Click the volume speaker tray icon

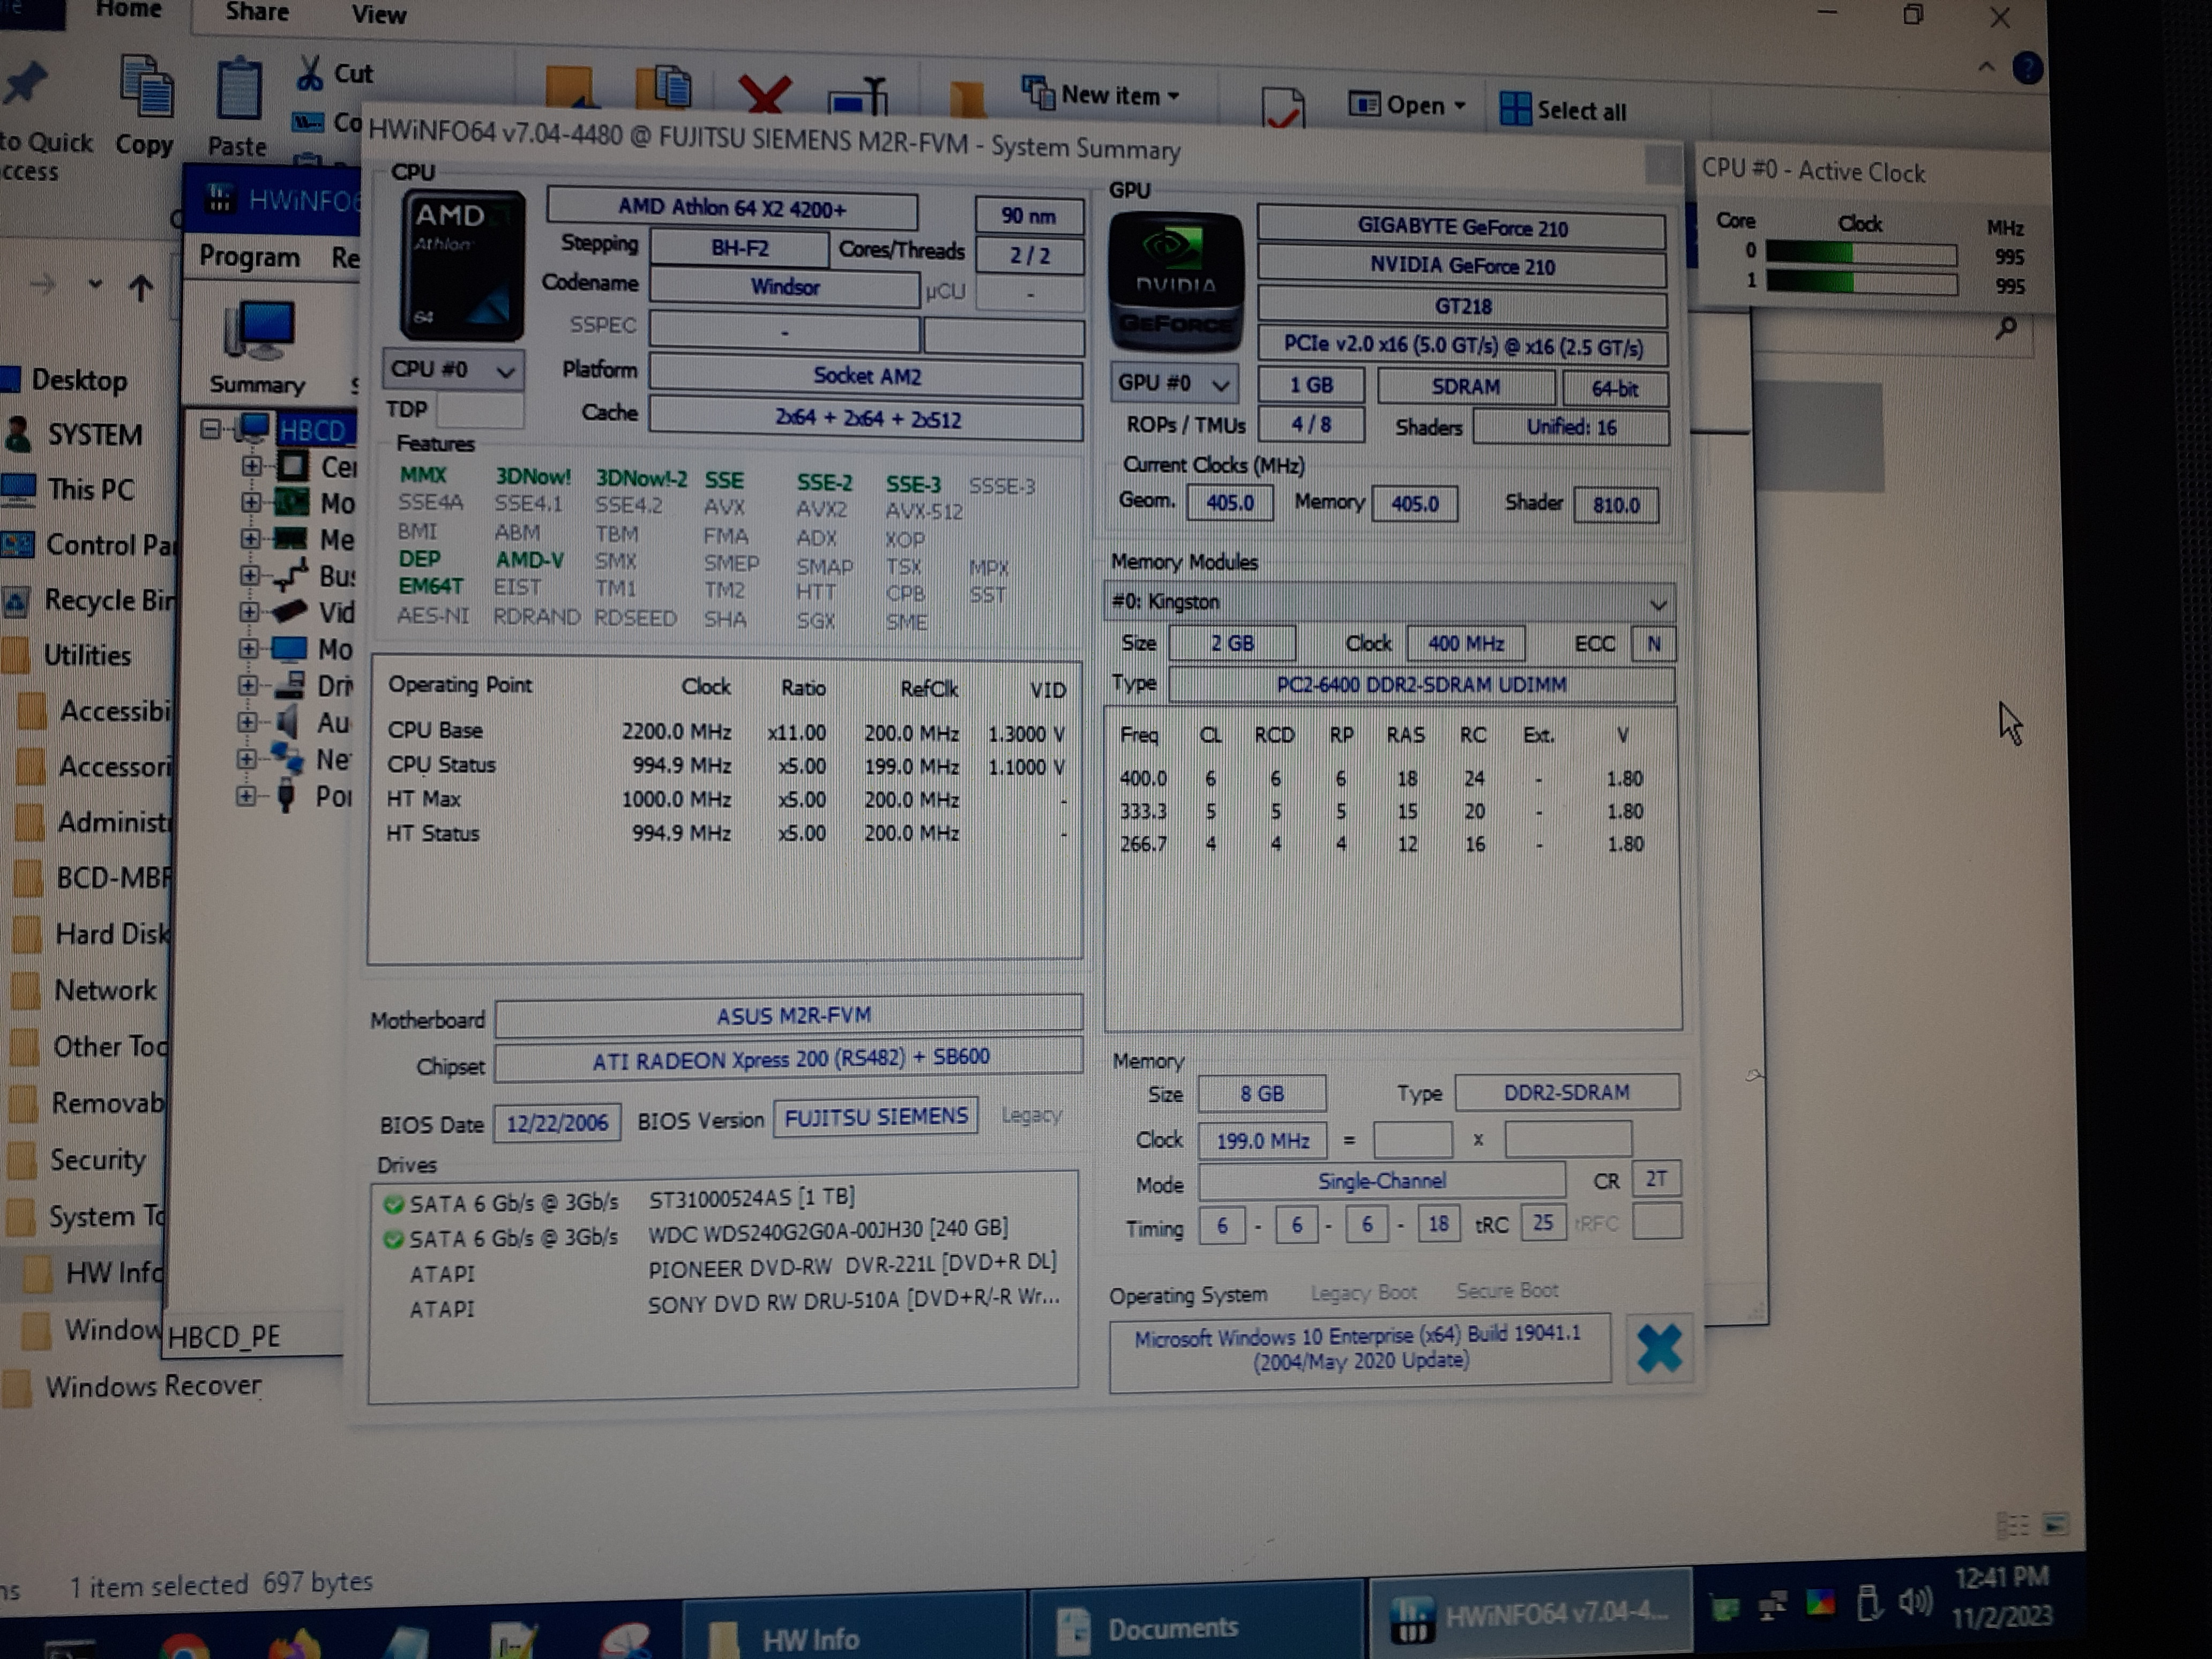tap(1914, 1601)
